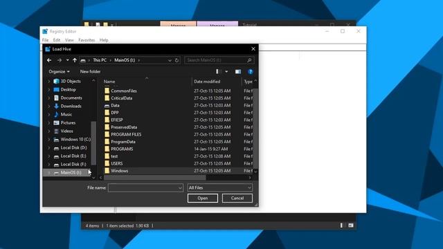The height and width of the screenshot is (249, 443).
Task: Open the Registry Editor Help menu
Action: tap(104, 40)
